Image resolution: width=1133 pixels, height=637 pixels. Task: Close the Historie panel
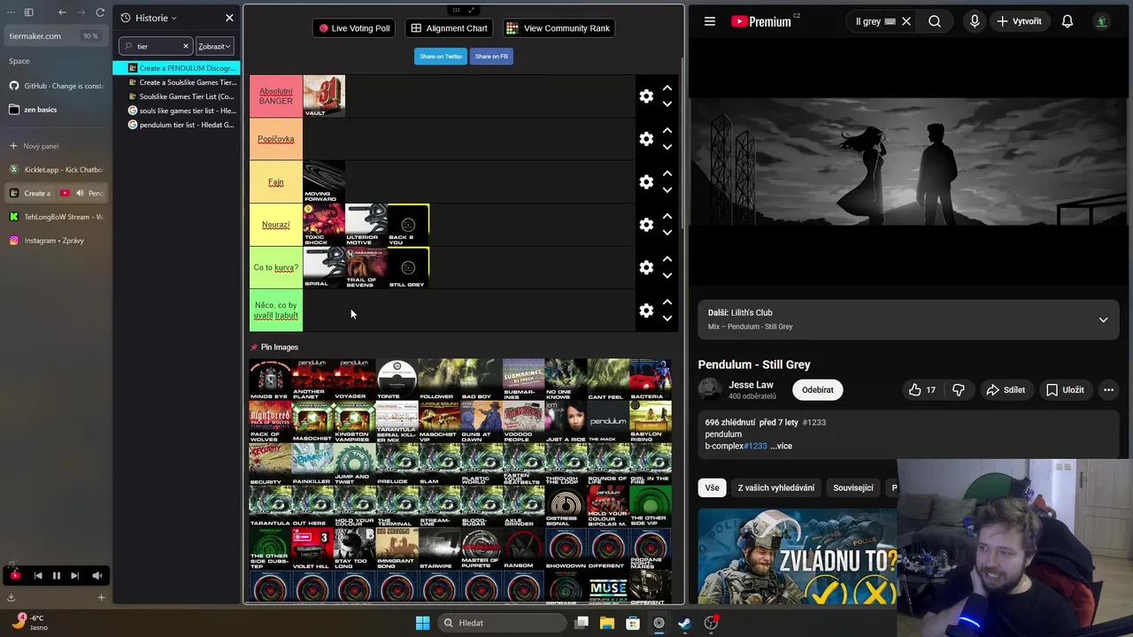coord(229,18)
